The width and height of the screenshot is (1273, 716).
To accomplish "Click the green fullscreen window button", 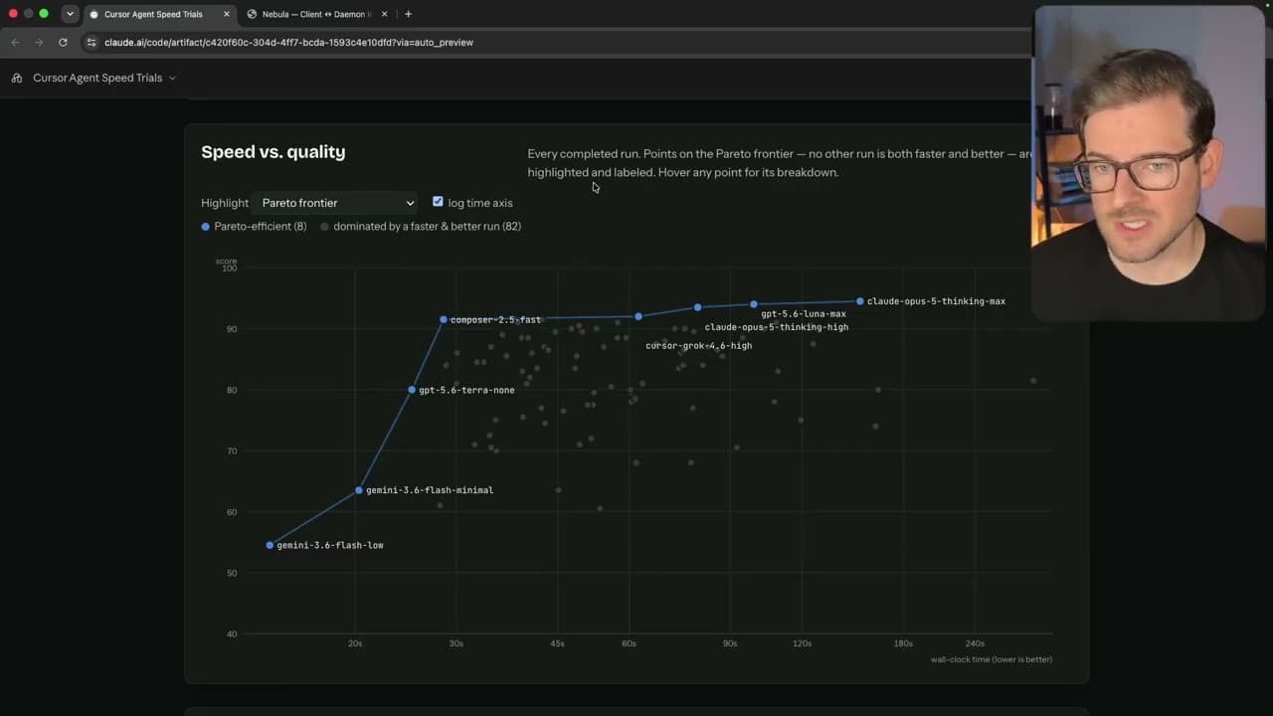I will click(44, 14).
